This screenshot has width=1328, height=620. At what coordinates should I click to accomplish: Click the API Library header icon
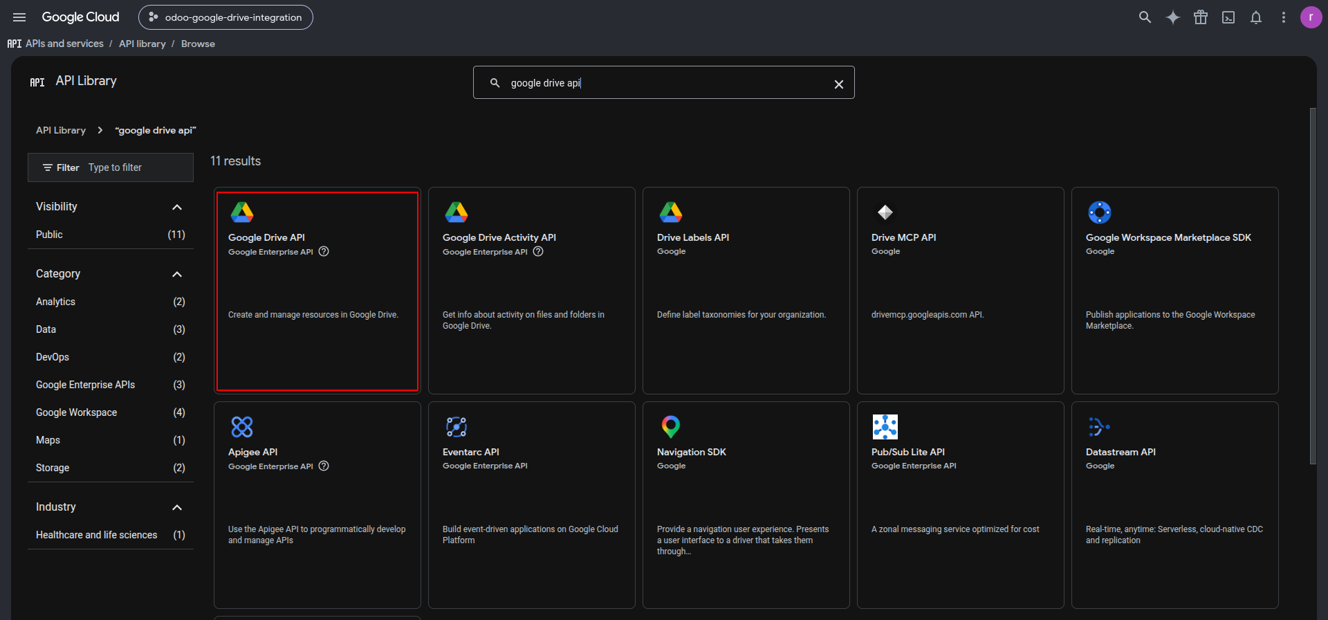(x=37, y=82)
